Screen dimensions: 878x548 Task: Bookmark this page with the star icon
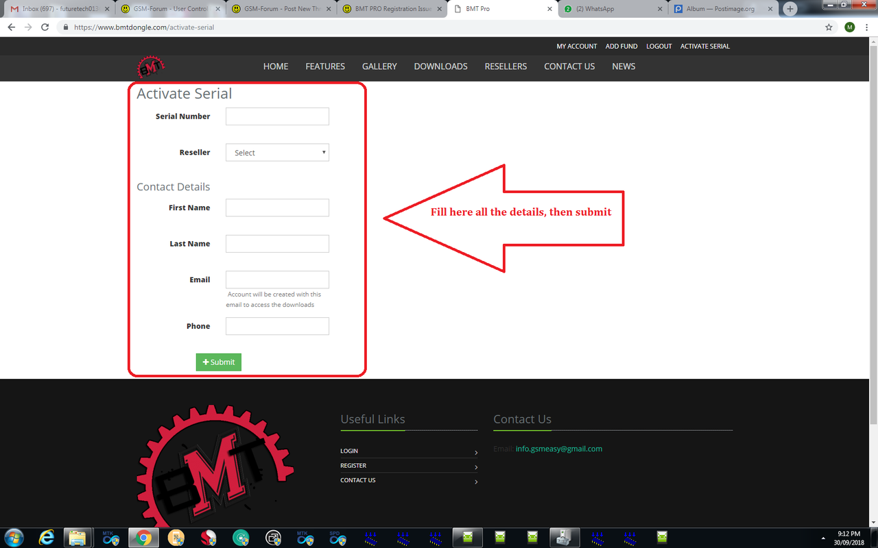(829, 27)
